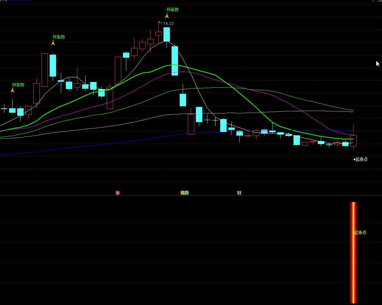Click the square window icon at top-right corner
The width and height of the screenshot is (382, 305).
tap(379, 1)
